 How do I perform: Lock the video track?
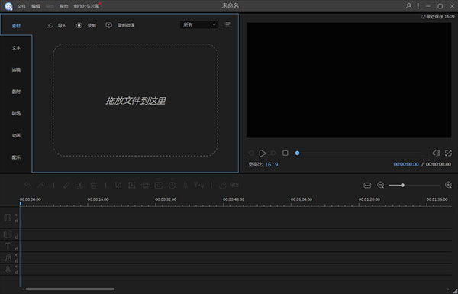click(16, 221)
